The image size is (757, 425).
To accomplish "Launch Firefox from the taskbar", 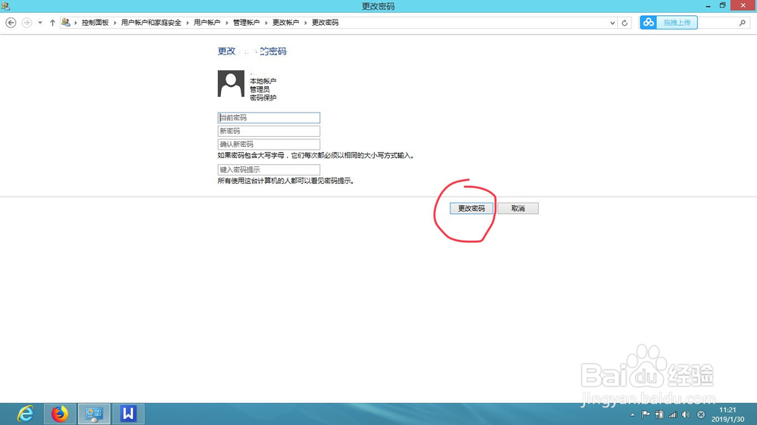I will pos(60,414).
